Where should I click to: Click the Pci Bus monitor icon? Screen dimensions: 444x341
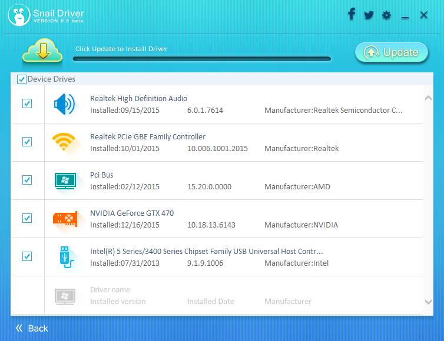tap(64, 180)
